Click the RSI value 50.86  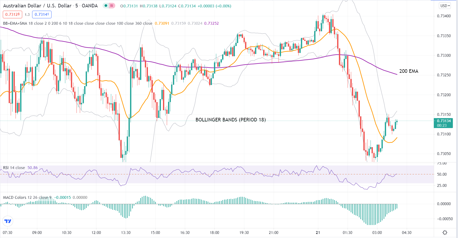click(33, 167)
